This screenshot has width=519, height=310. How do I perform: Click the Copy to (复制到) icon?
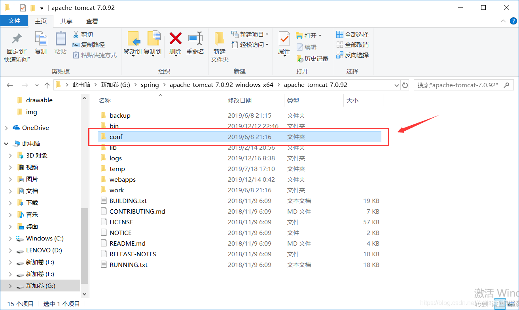click(153, 39)
